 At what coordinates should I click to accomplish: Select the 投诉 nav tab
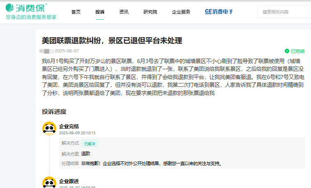point(100,12)
